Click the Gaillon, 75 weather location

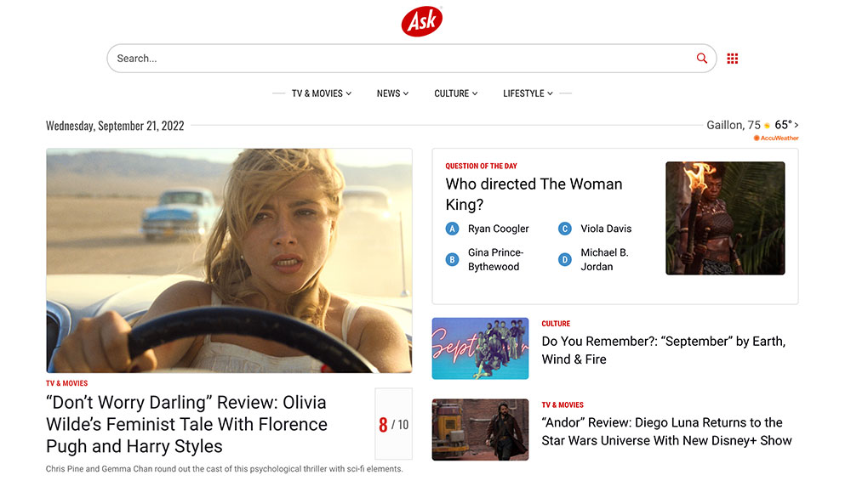point(734,125)
